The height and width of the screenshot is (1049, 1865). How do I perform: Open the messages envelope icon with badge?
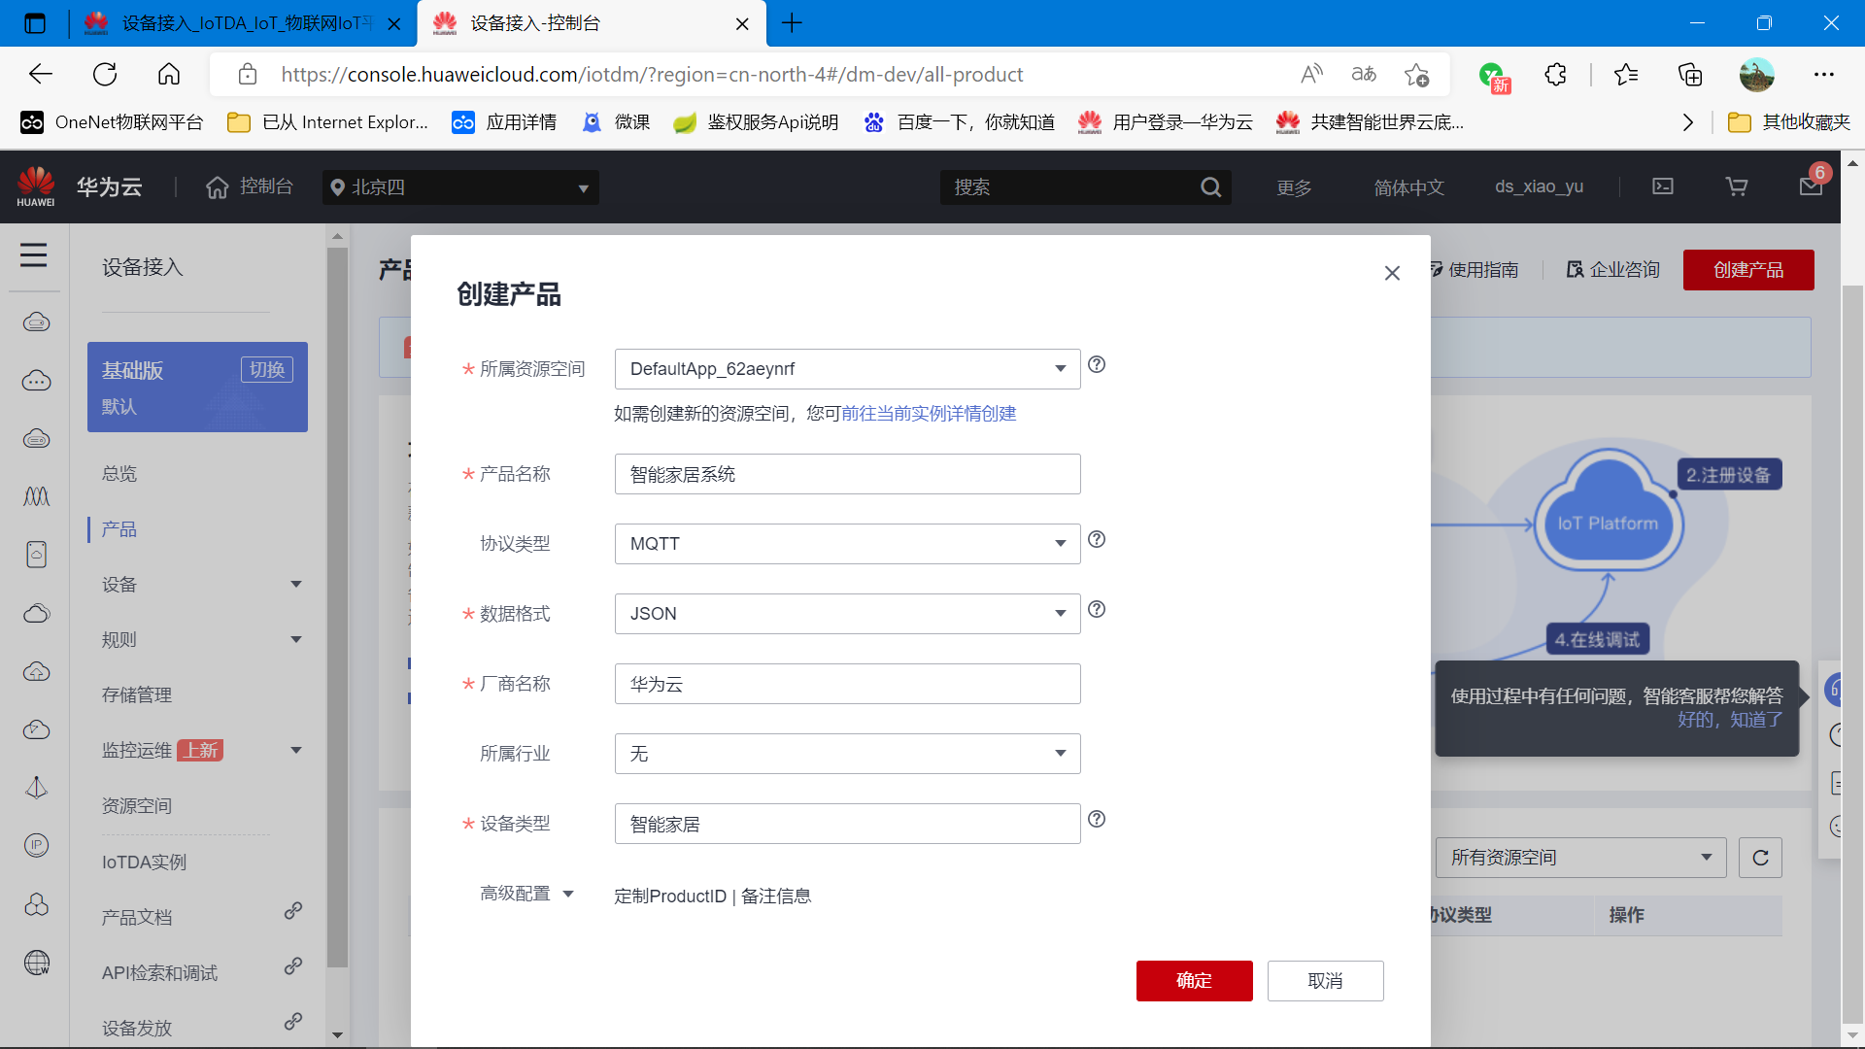pyautogui.click(x=1811, y=186)
